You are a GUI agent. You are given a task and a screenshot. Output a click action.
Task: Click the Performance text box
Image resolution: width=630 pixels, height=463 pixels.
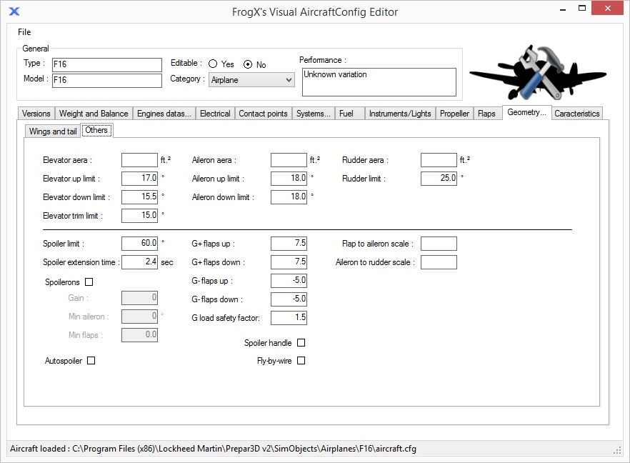379,82
